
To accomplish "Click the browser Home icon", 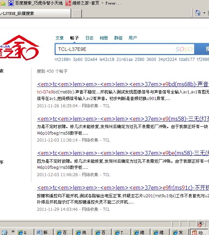I will pos(198,13).
